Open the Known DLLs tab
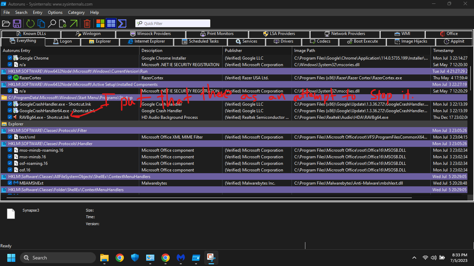 pyautogui.click(x=31, y=34)
